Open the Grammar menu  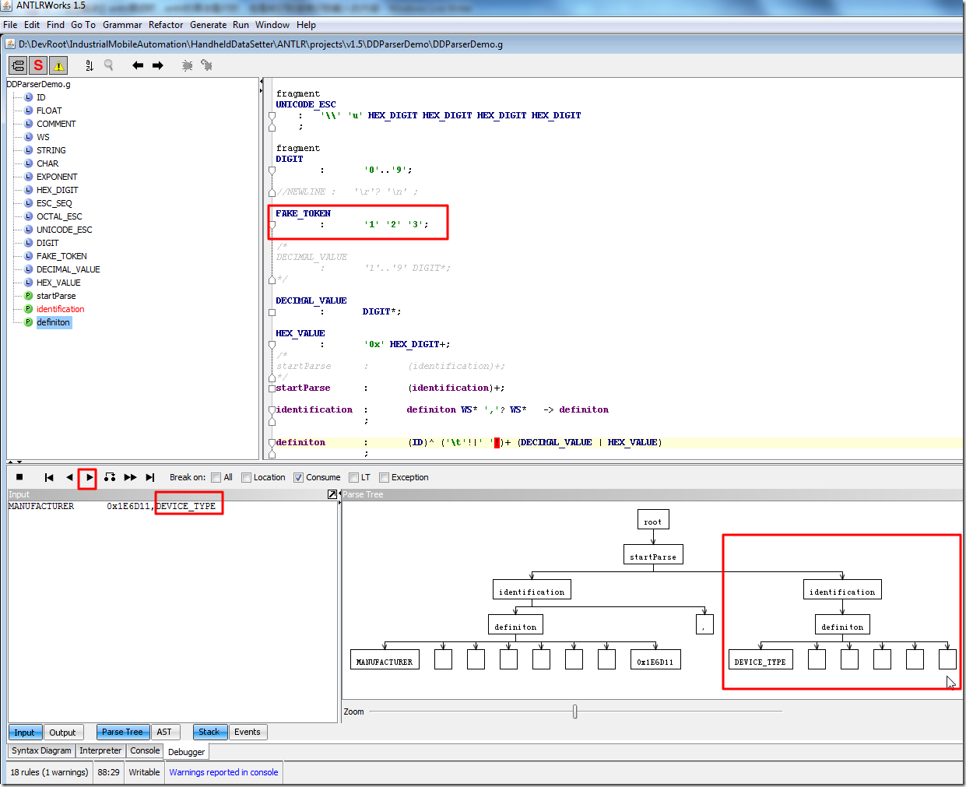[122, 25]
